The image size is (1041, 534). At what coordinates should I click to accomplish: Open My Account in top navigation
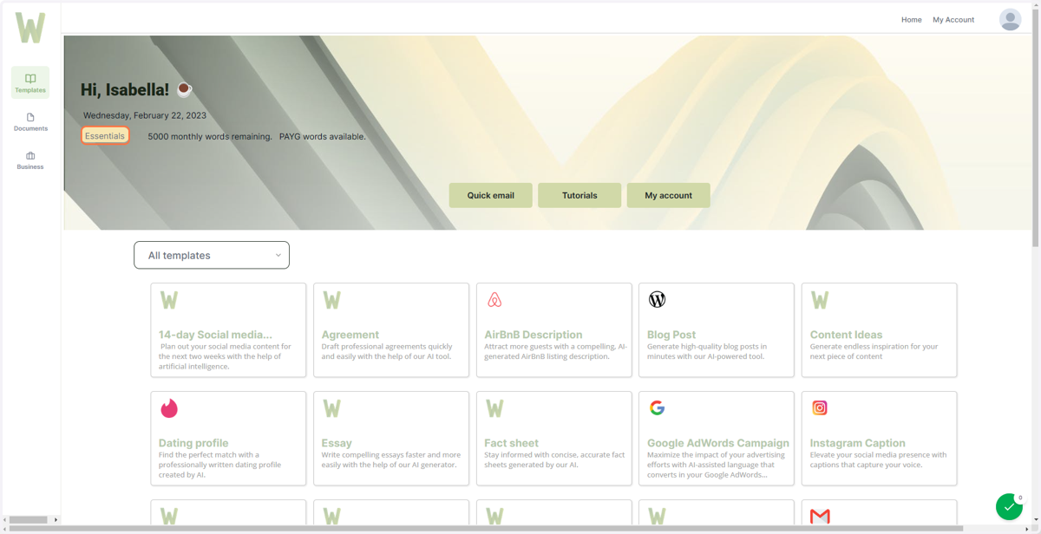tap(953, 19)
